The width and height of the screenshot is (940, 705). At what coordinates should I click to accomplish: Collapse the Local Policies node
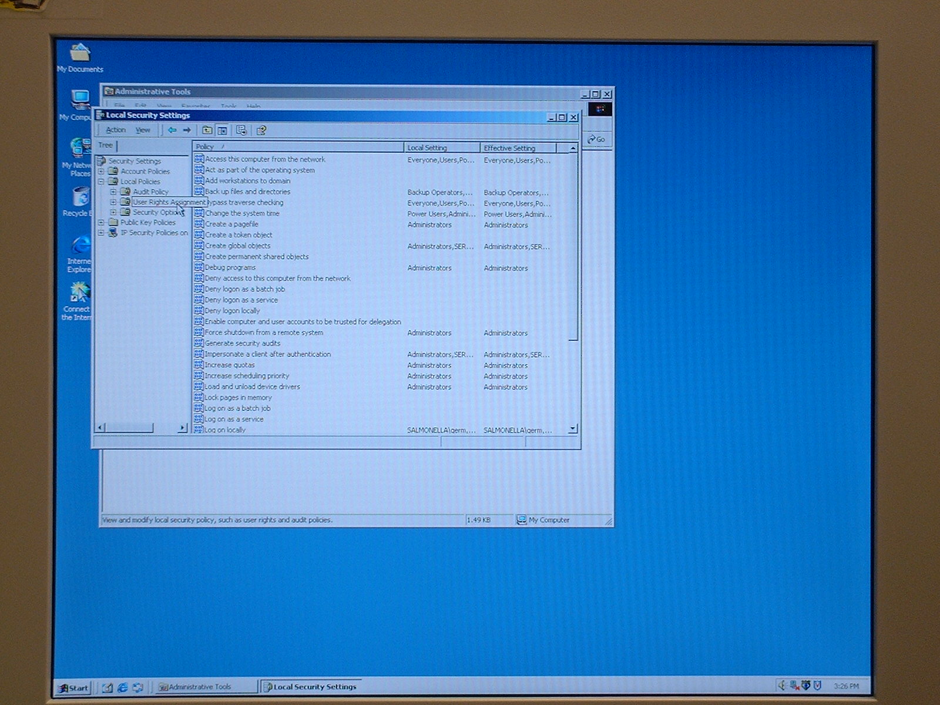[x=101, y=182]
